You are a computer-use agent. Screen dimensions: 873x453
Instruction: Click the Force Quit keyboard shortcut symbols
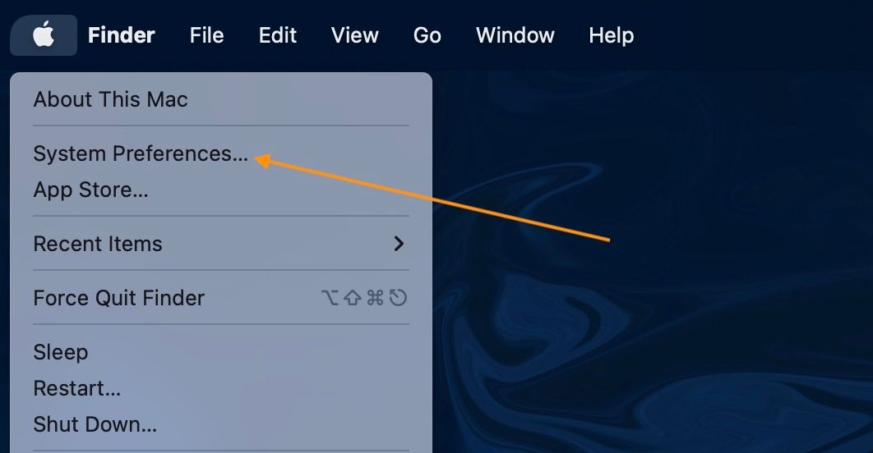click(364, 298)
